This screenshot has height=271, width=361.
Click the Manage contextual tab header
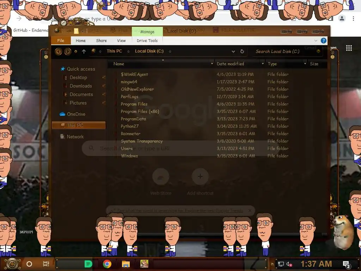(147, 31)
